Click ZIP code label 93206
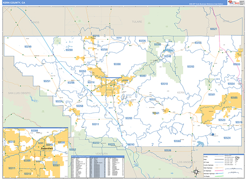Image resolution: width=246 pixels, height=179 pixels. 71,83
